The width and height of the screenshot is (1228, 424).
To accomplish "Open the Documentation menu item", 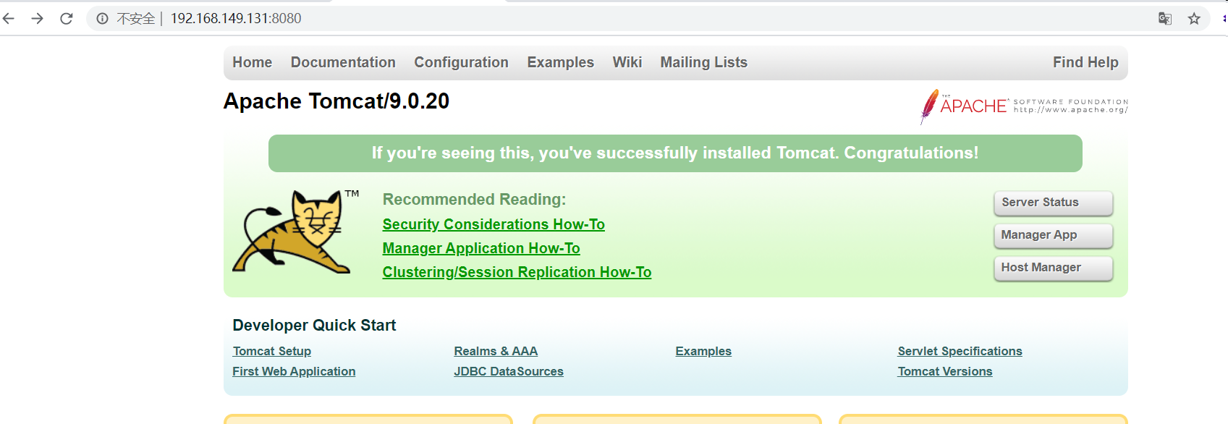I will coord(343,63).
